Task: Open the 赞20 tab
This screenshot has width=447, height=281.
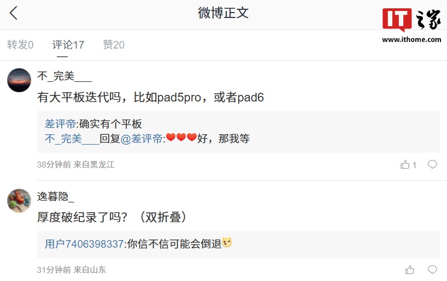Action: 114,45
